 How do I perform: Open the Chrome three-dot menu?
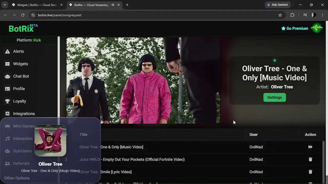pyautogui.click(x=322, y=15)
